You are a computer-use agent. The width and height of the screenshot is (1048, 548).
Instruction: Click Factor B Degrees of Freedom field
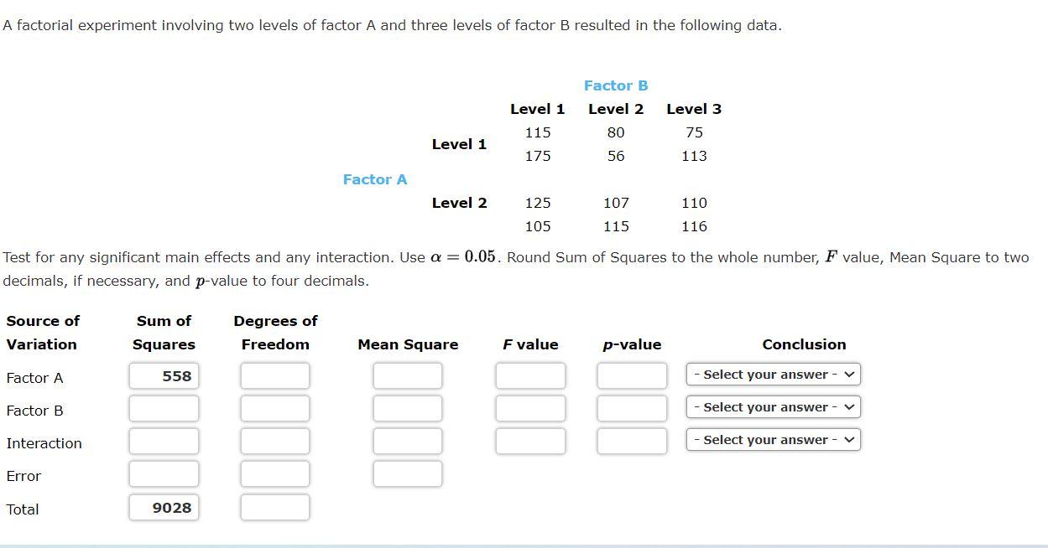[274, 408]
